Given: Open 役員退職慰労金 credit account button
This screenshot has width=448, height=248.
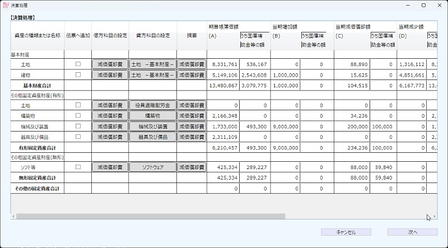Looking at the screenshot, I should pyautogui.click(x=152, y=105).
